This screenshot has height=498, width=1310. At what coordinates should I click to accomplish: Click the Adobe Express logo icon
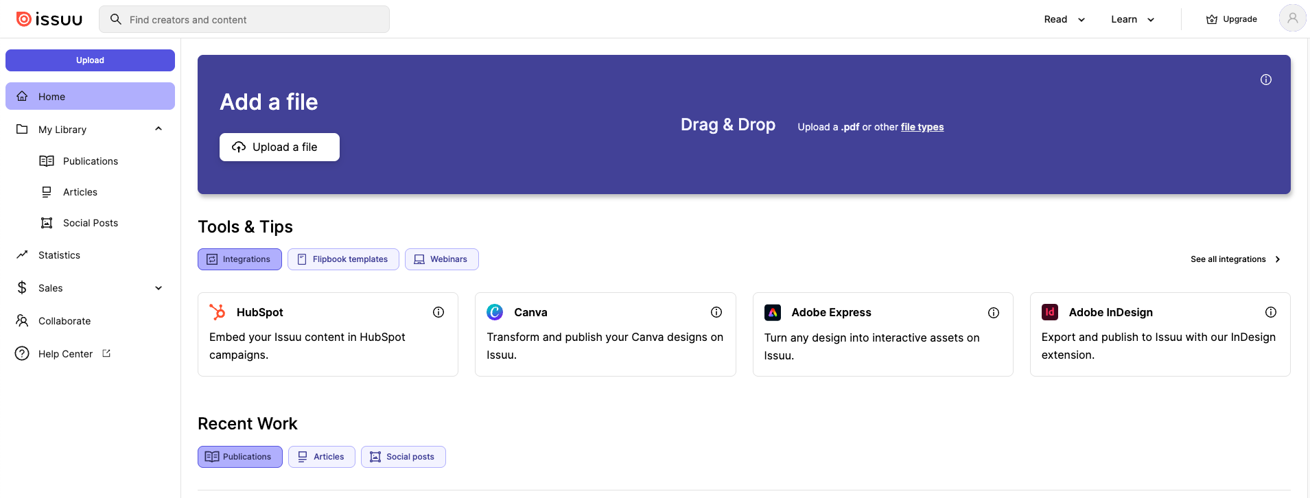773,313
